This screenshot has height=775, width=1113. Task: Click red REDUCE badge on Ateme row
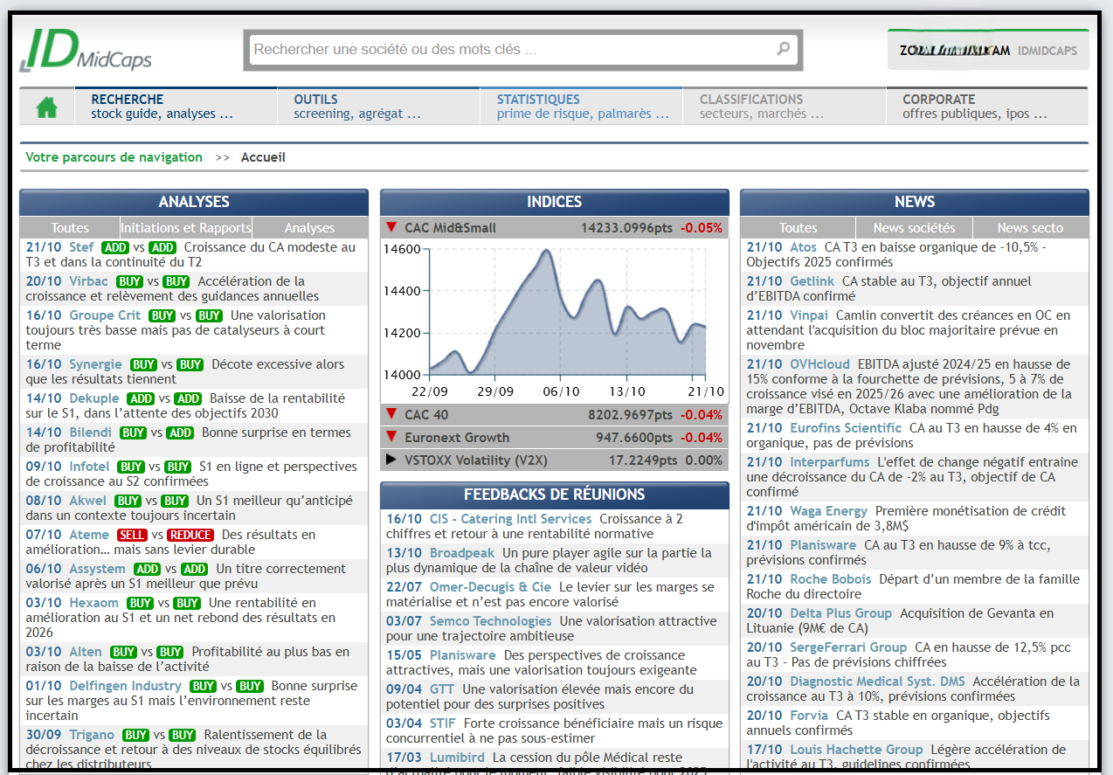pos(190,535)
